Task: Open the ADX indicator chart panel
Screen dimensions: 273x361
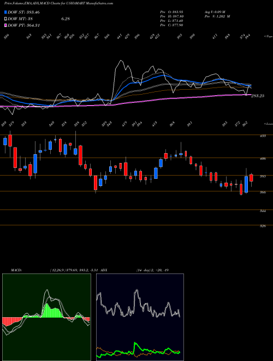Action: click(x=140, y=317)
